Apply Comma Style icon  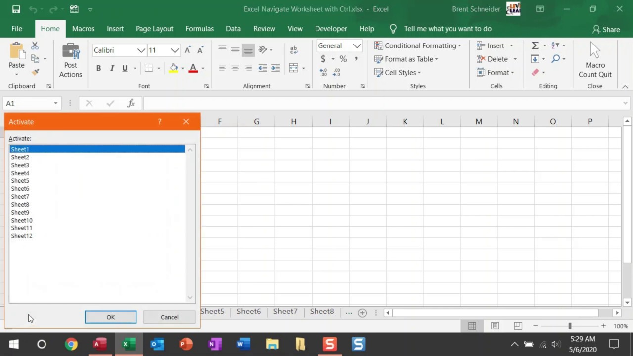point(356,59)
